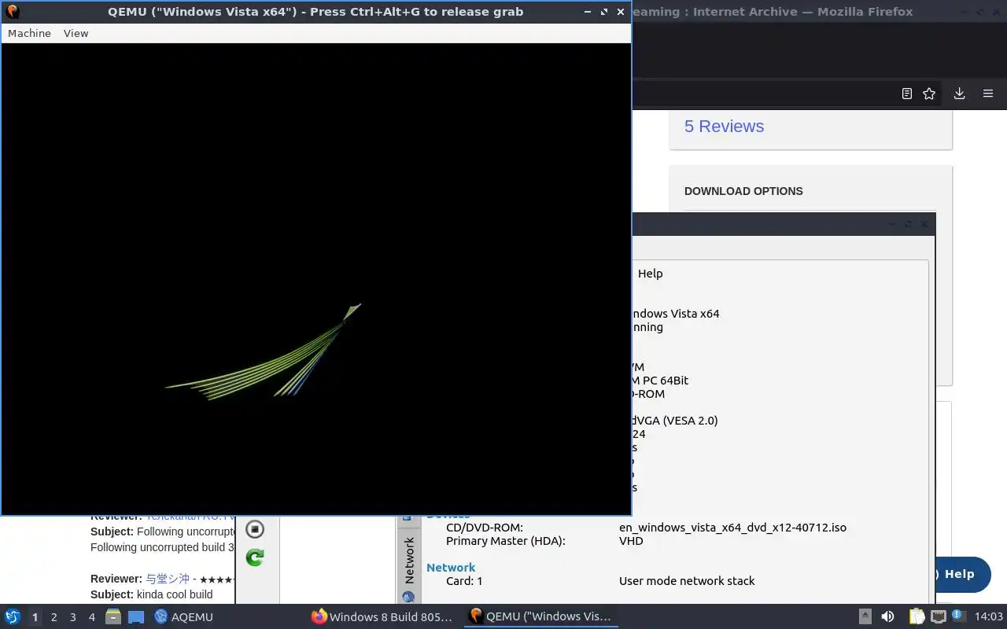This screenshot has width=1007, height=629.
Task: Open the update notification tray icon
Action: [x=959, y=616]
